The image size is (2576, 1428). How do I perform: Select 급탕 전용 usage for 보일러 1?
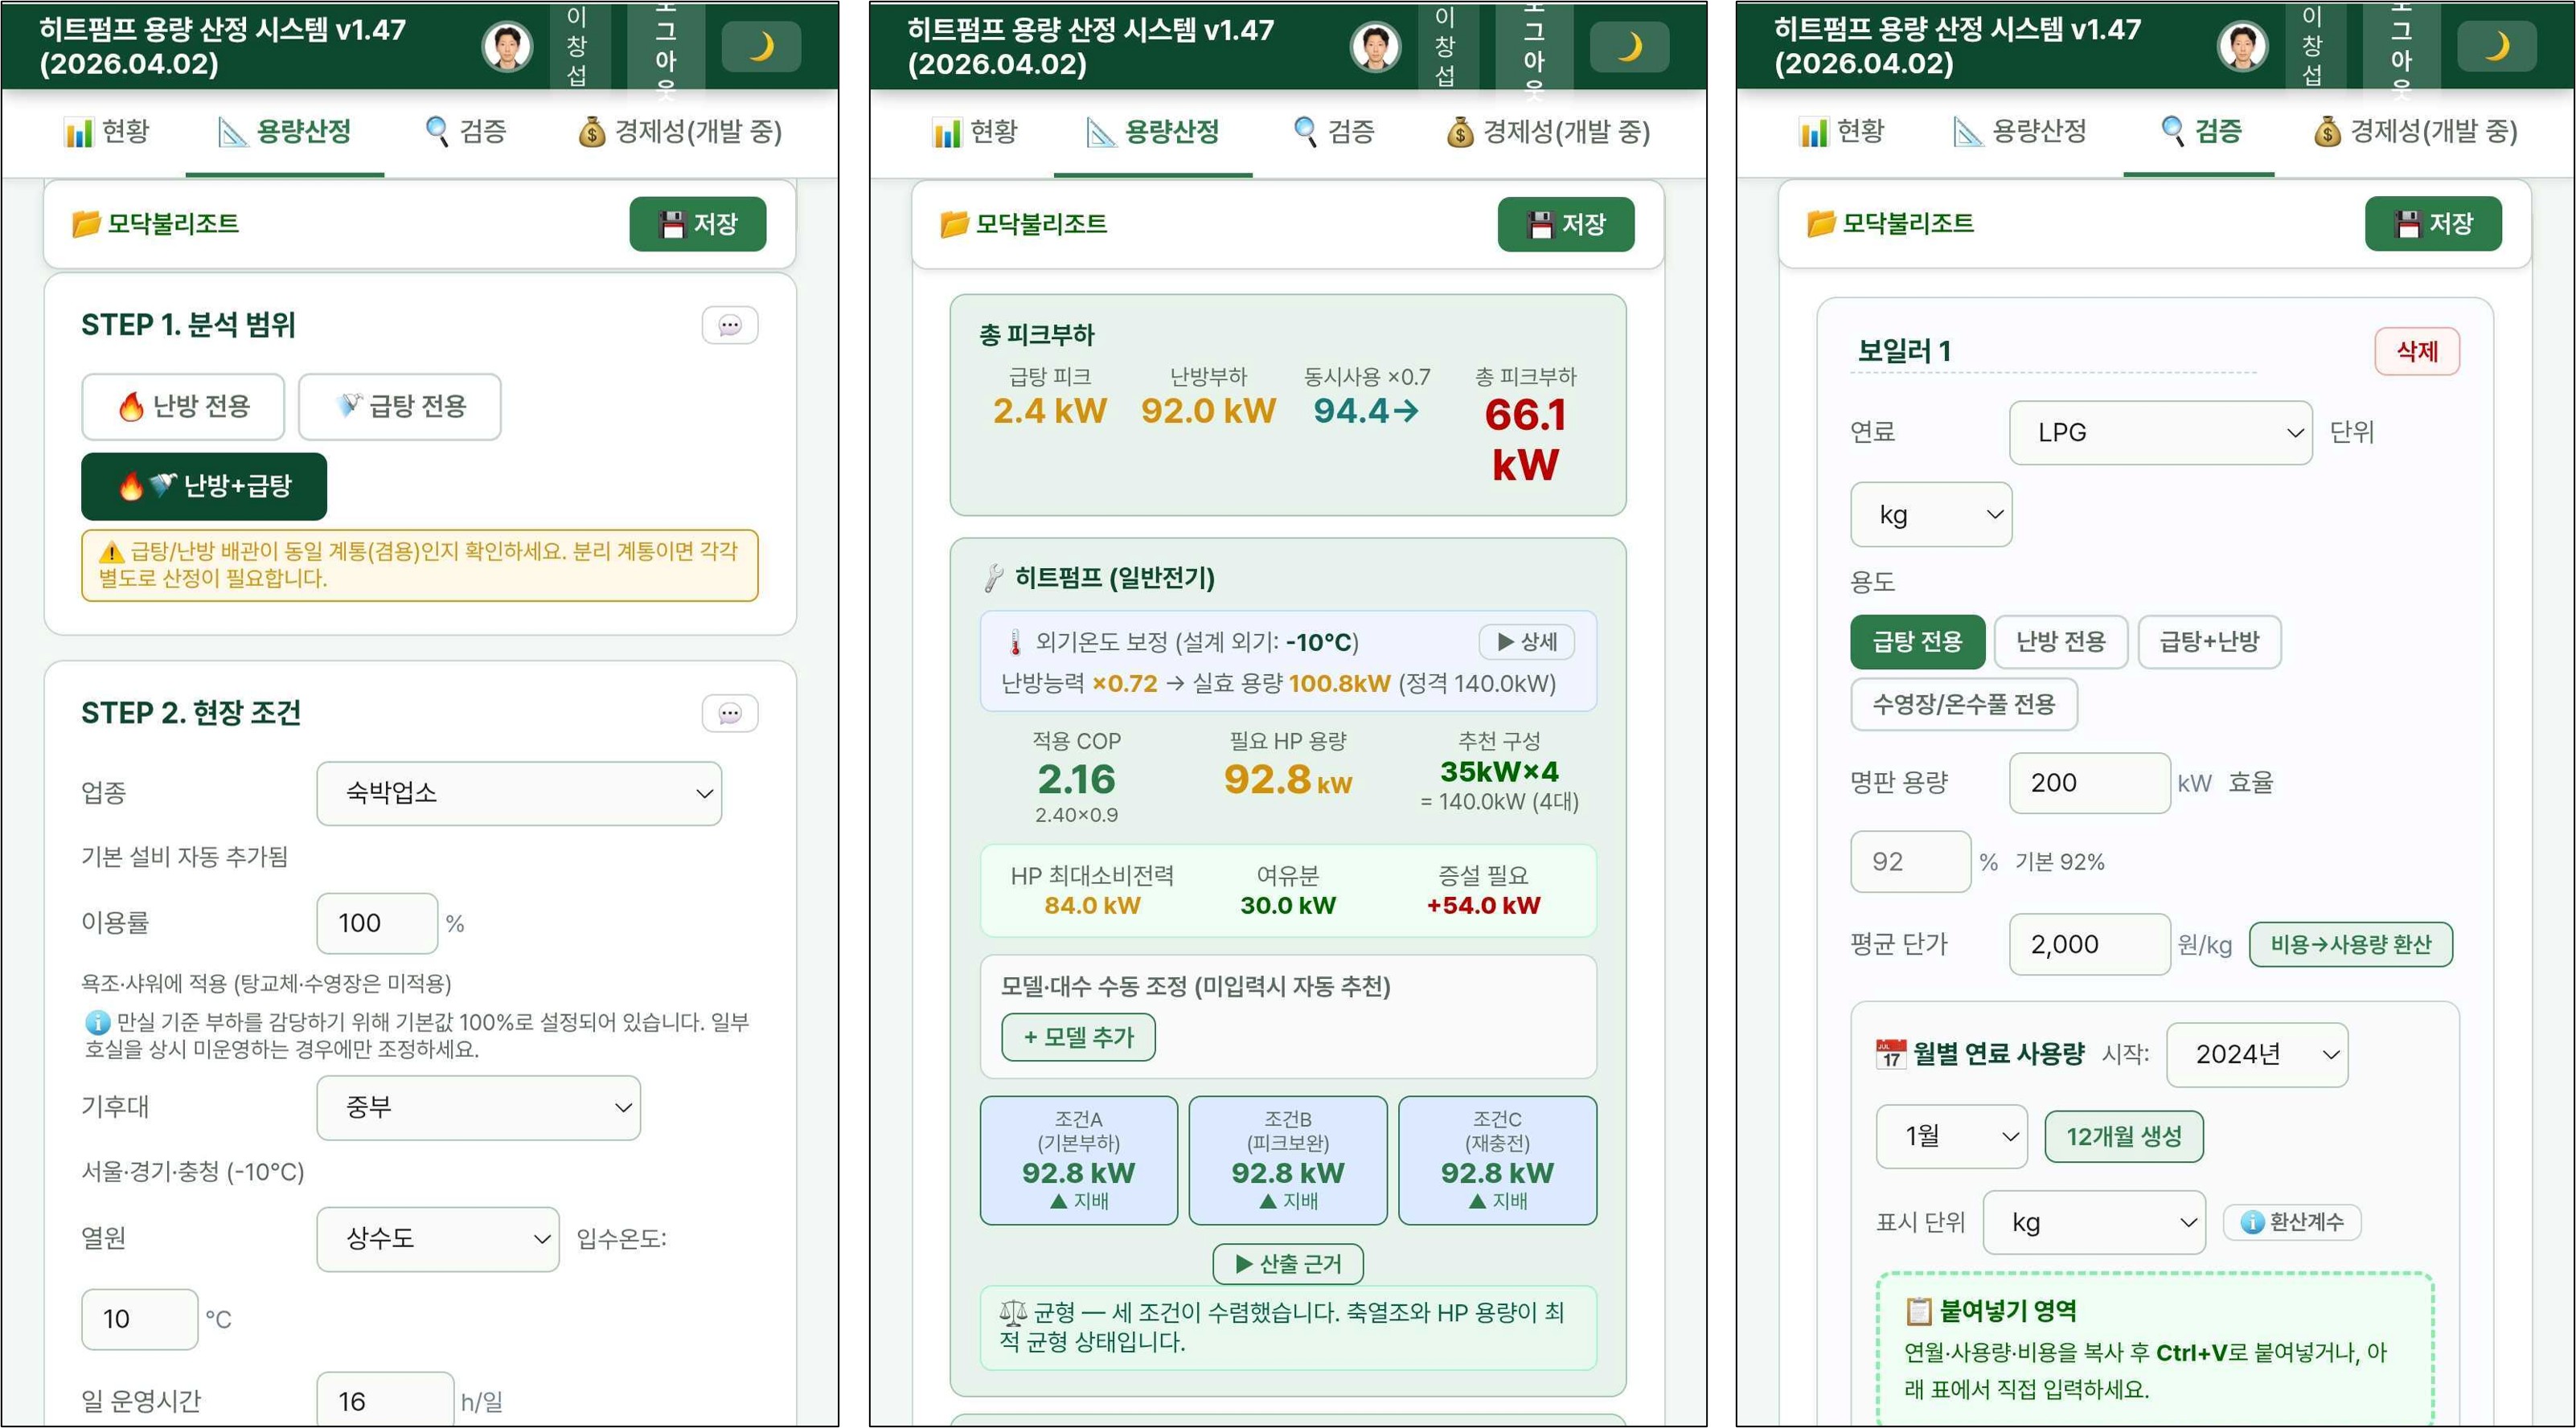click(1917, 641)
